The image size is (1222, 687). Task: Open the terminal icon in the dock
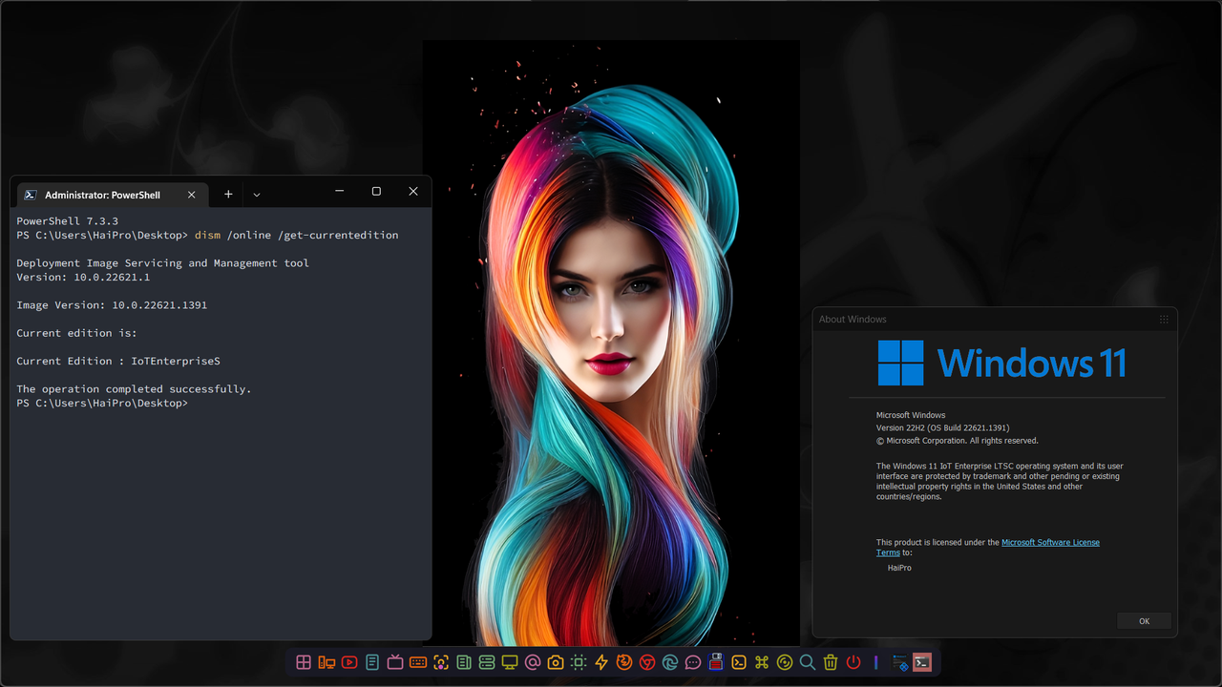pos(738,661)
